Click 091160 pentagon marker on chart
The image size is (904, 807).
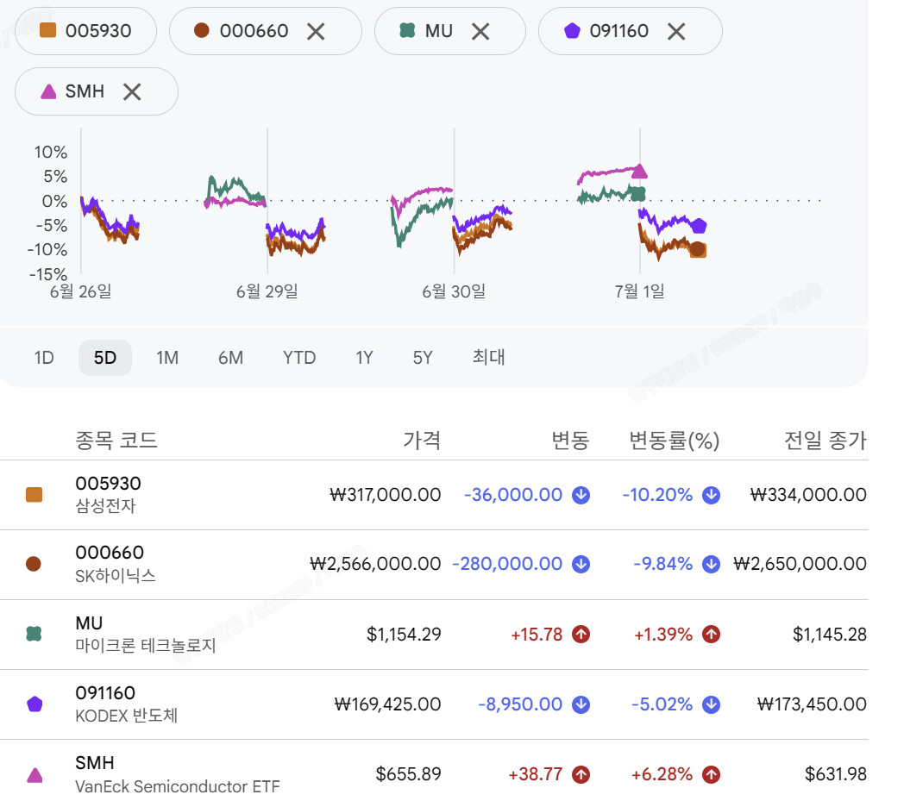699,226
